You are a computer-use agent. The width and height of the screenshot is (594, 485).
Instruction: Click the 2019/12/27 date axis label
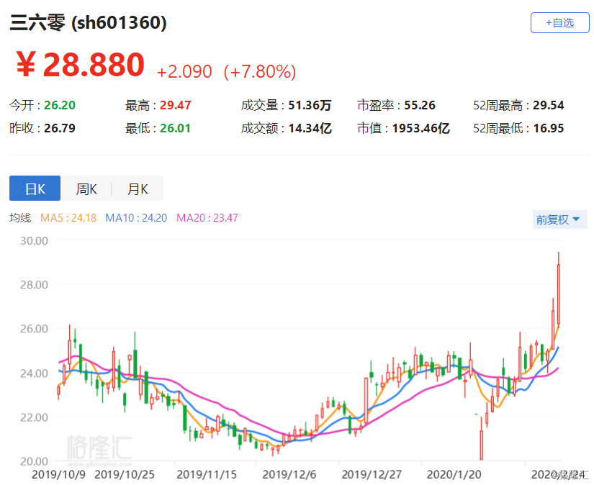(x=372, y=474)
